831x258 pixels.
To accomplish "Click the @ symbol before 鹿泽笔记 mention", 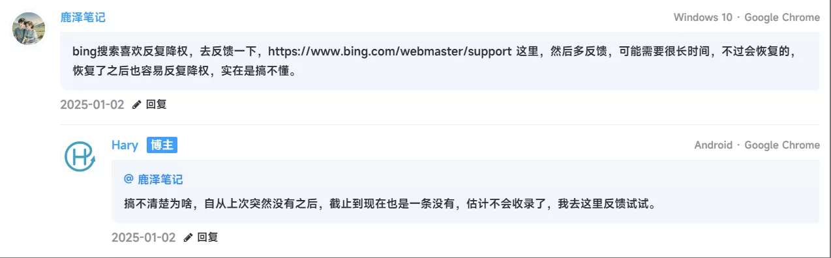I will (128, 179).
